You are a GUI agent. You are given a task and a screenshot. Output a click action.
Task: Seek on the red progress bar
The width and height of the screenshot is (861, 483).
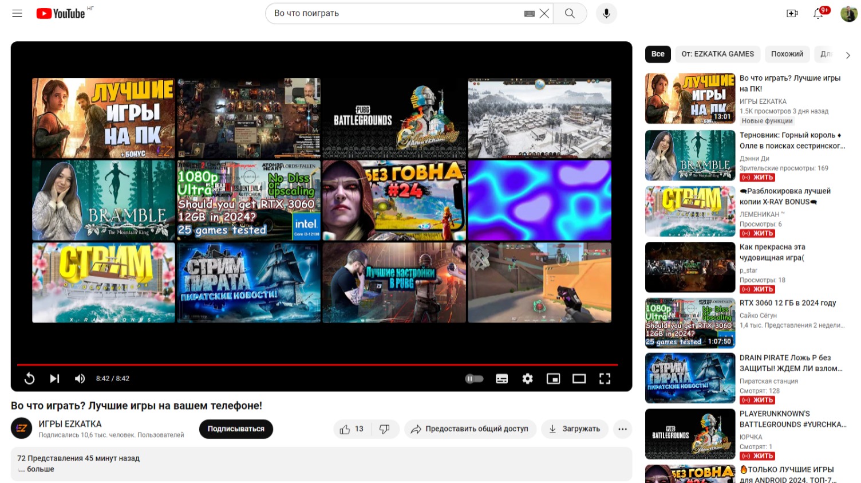(x=317, y=364)
